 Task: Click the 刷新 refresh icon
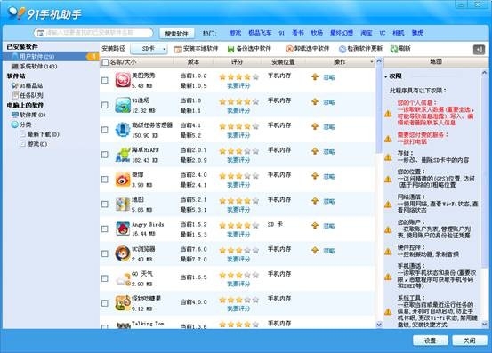[394, 49]
